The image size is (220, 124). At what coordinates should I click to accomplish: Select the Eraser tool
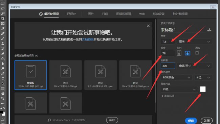click(x=3, y=54)
